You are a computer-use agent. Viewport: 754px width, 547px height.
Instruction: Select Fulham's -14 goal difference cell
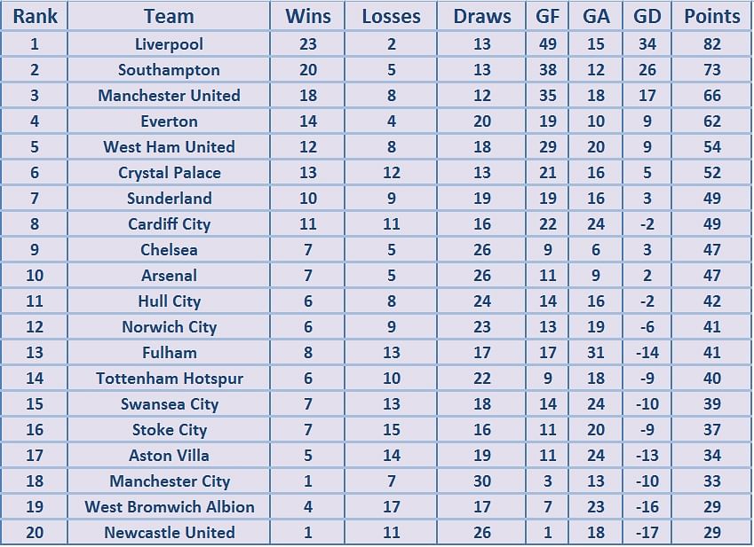pos(647,353)
